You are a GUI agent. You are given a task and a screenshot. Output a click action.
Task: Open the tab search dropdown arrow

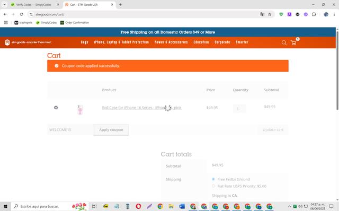pyautogui.click(x=4, y=5)
